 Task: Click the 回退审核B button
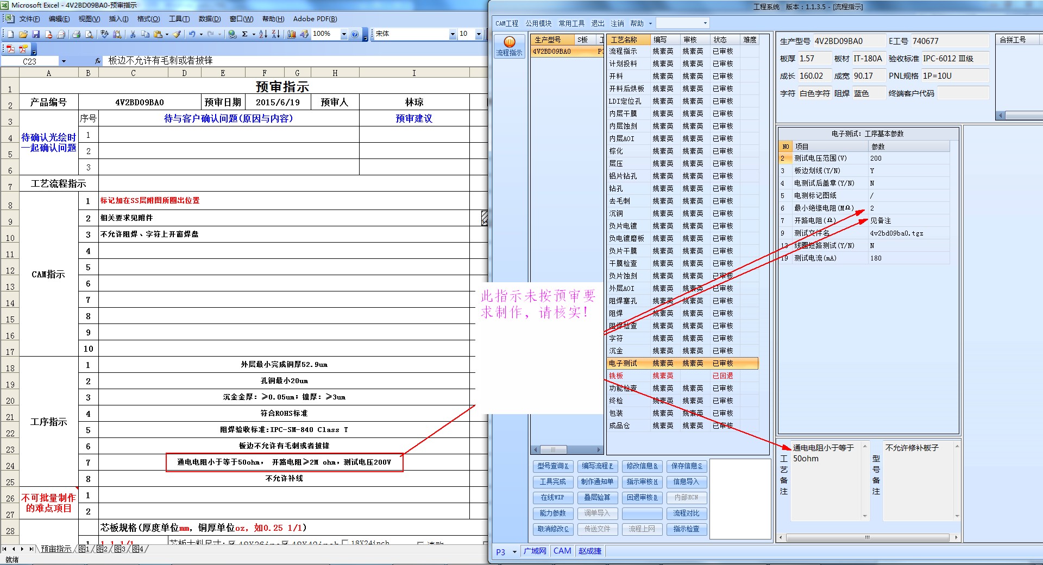(x=642, y=498)
